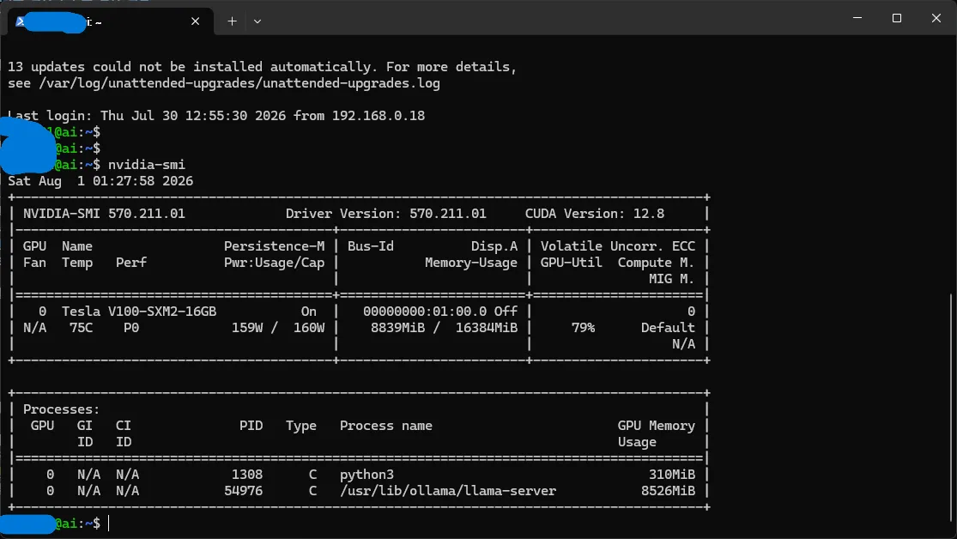The image size is (957, 539).
Task: Click PID '1308' value
Action: point(246,475)
